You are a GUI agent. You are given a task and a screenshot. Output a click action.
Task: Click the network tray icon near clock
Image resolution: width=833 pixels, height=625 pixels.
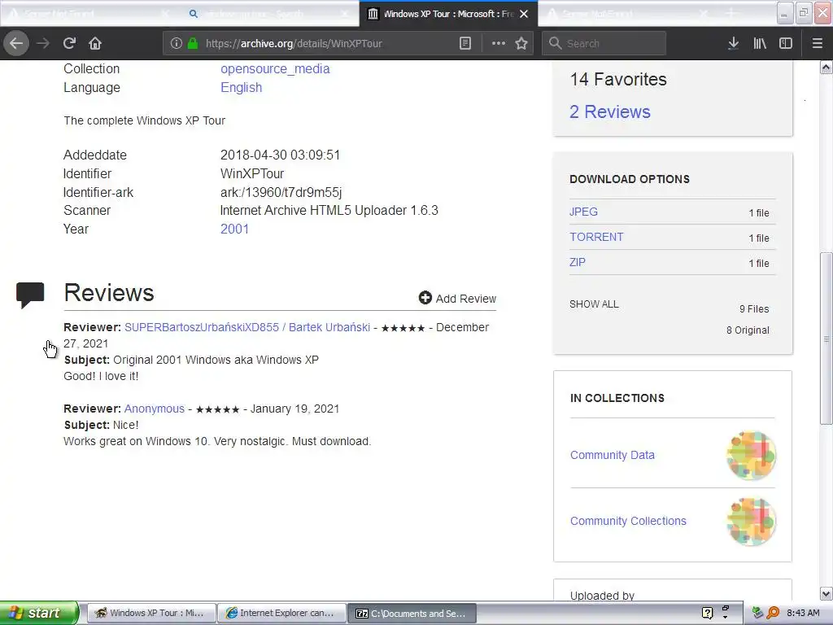[x=757, y=613]
